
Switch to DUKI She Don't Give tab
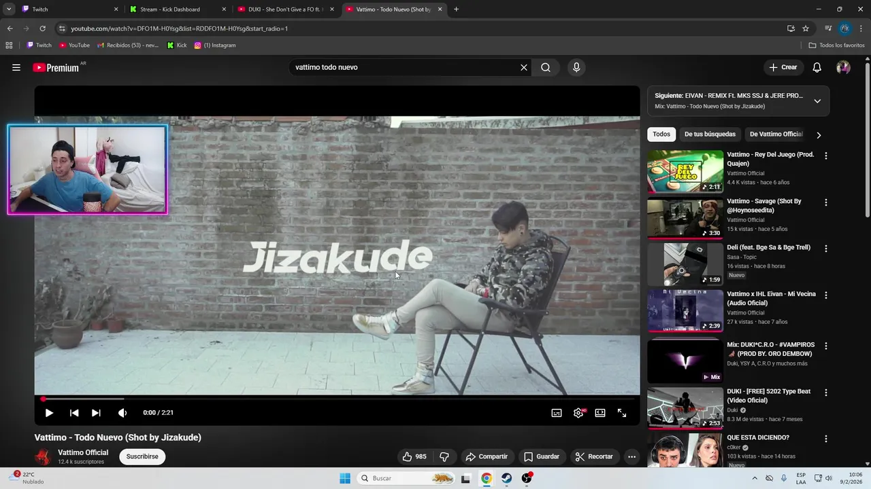286,10
